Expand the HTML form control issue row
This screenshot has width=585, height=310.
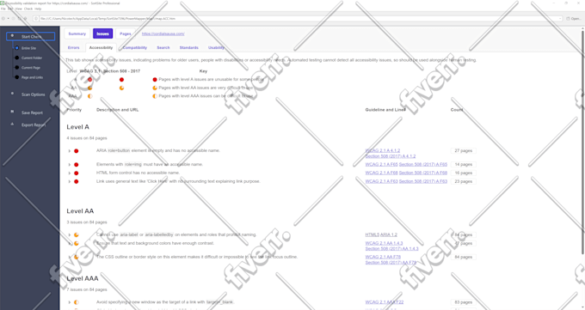(x=70, y=173)
